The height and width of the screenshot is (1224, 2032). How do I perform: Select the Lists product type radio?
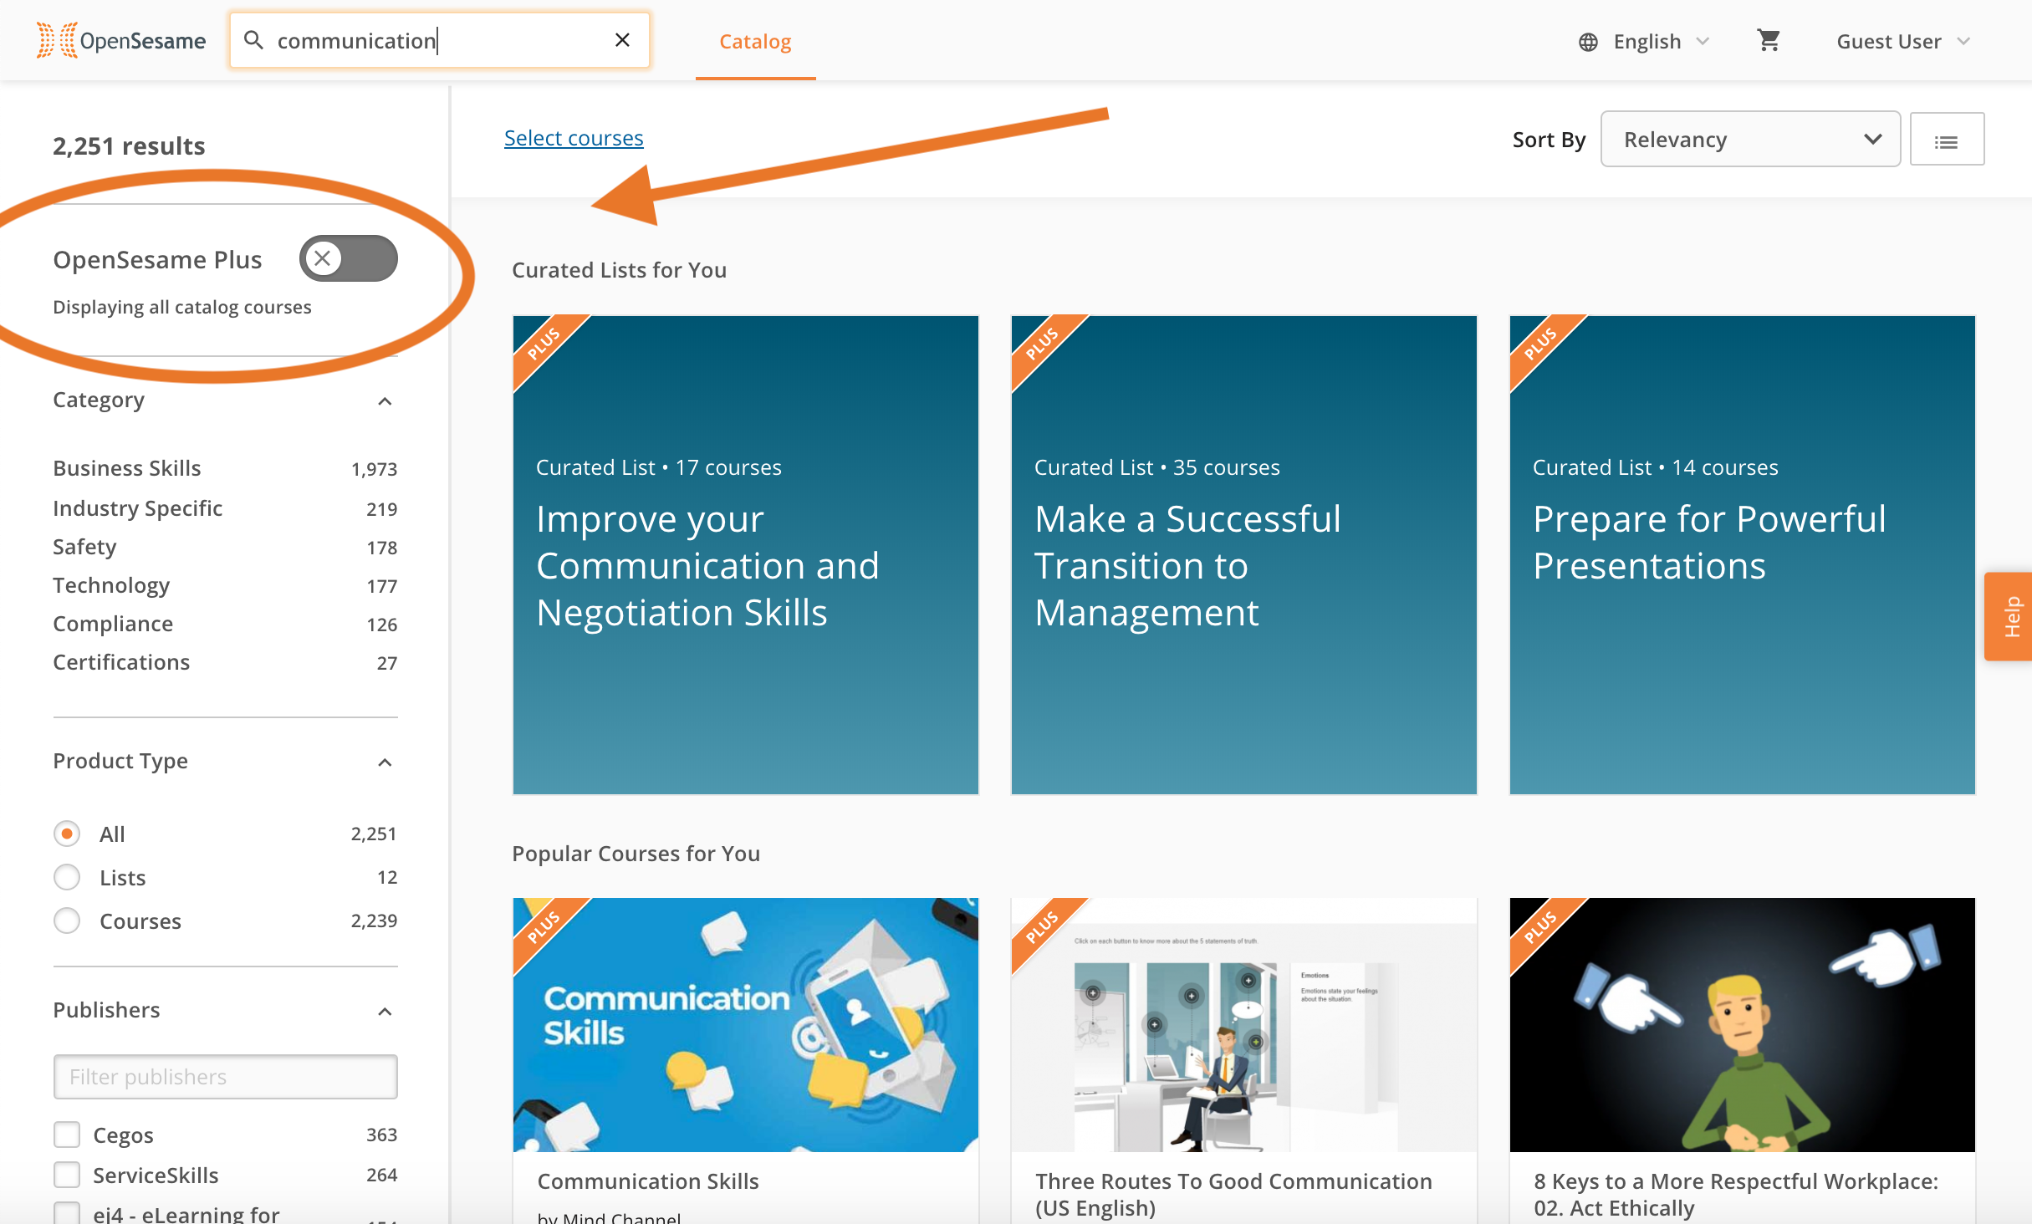click(67, 877)
